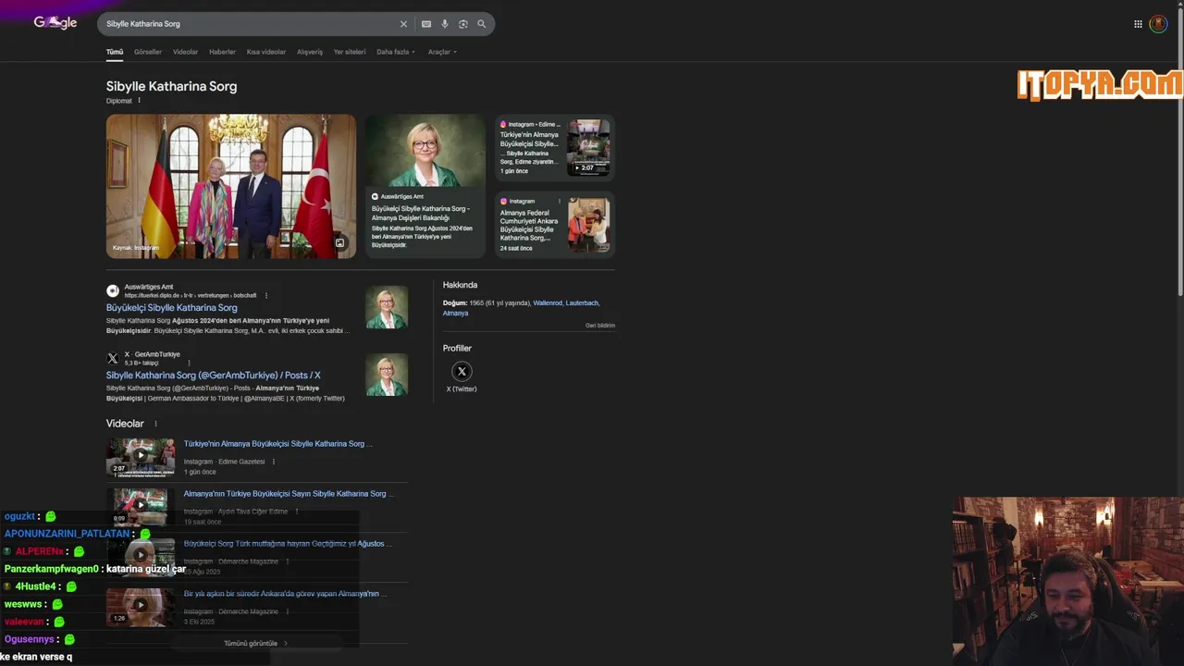Open Türkiye'nin Almanya Büyükelçisi video title

click(x=277, y=444)
